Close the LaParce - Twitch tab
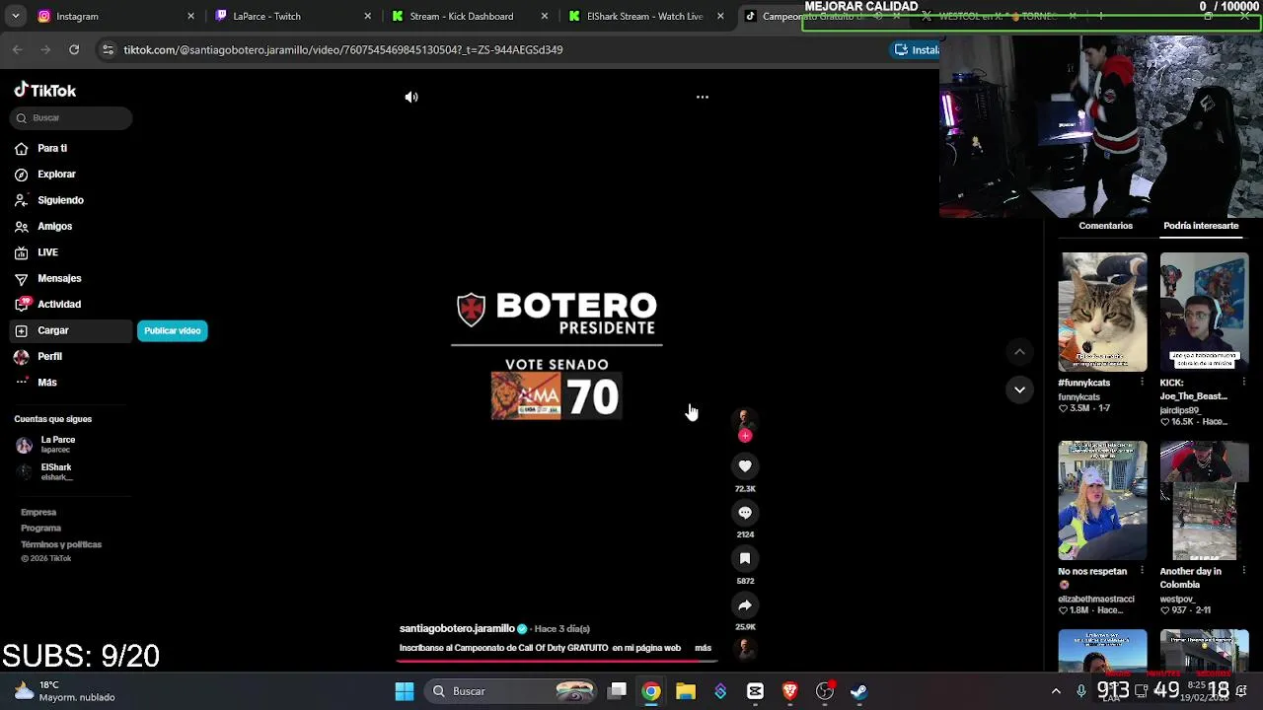 (368, 16)
